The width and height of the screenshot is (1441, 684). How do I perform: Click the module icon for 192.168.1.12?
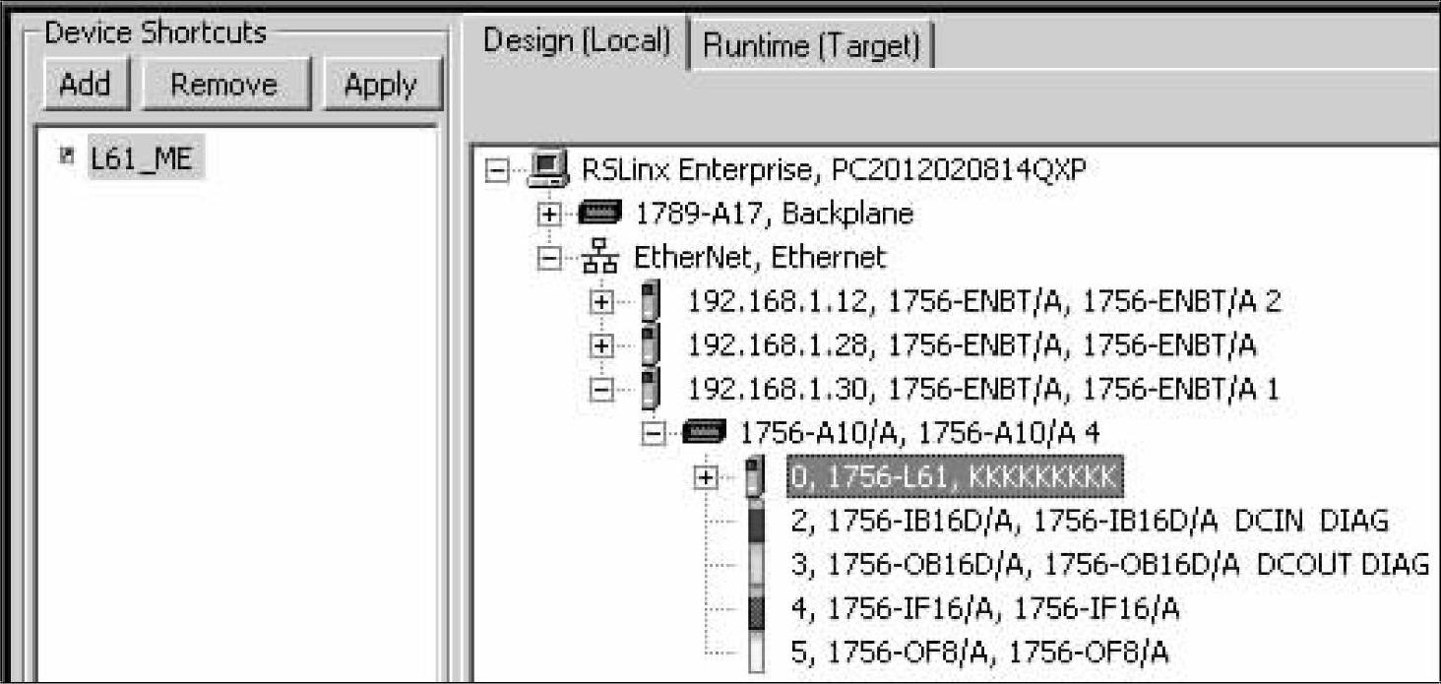click(x=651, y=301)
